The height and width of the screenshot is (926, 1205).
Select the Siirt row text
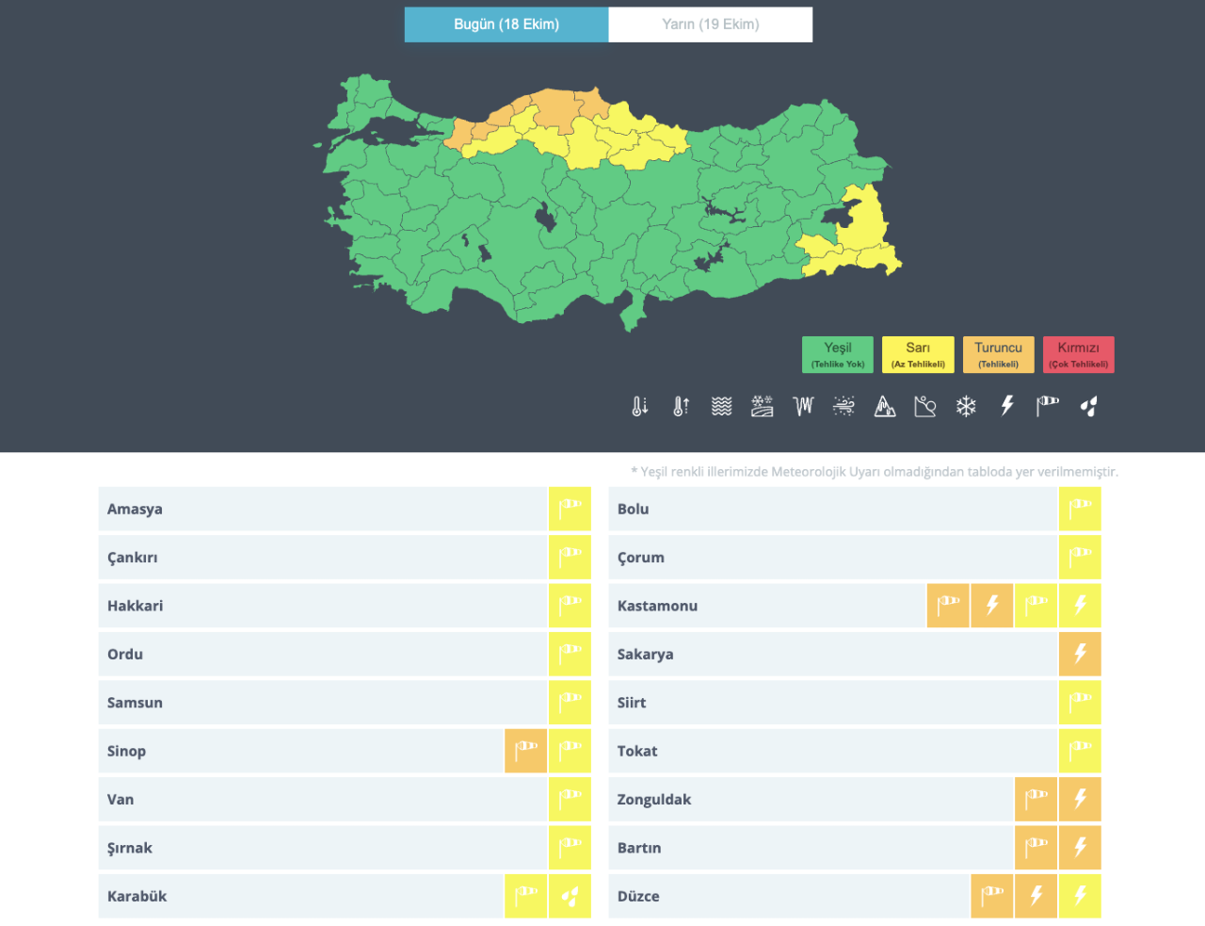click(x=632, y=703)
